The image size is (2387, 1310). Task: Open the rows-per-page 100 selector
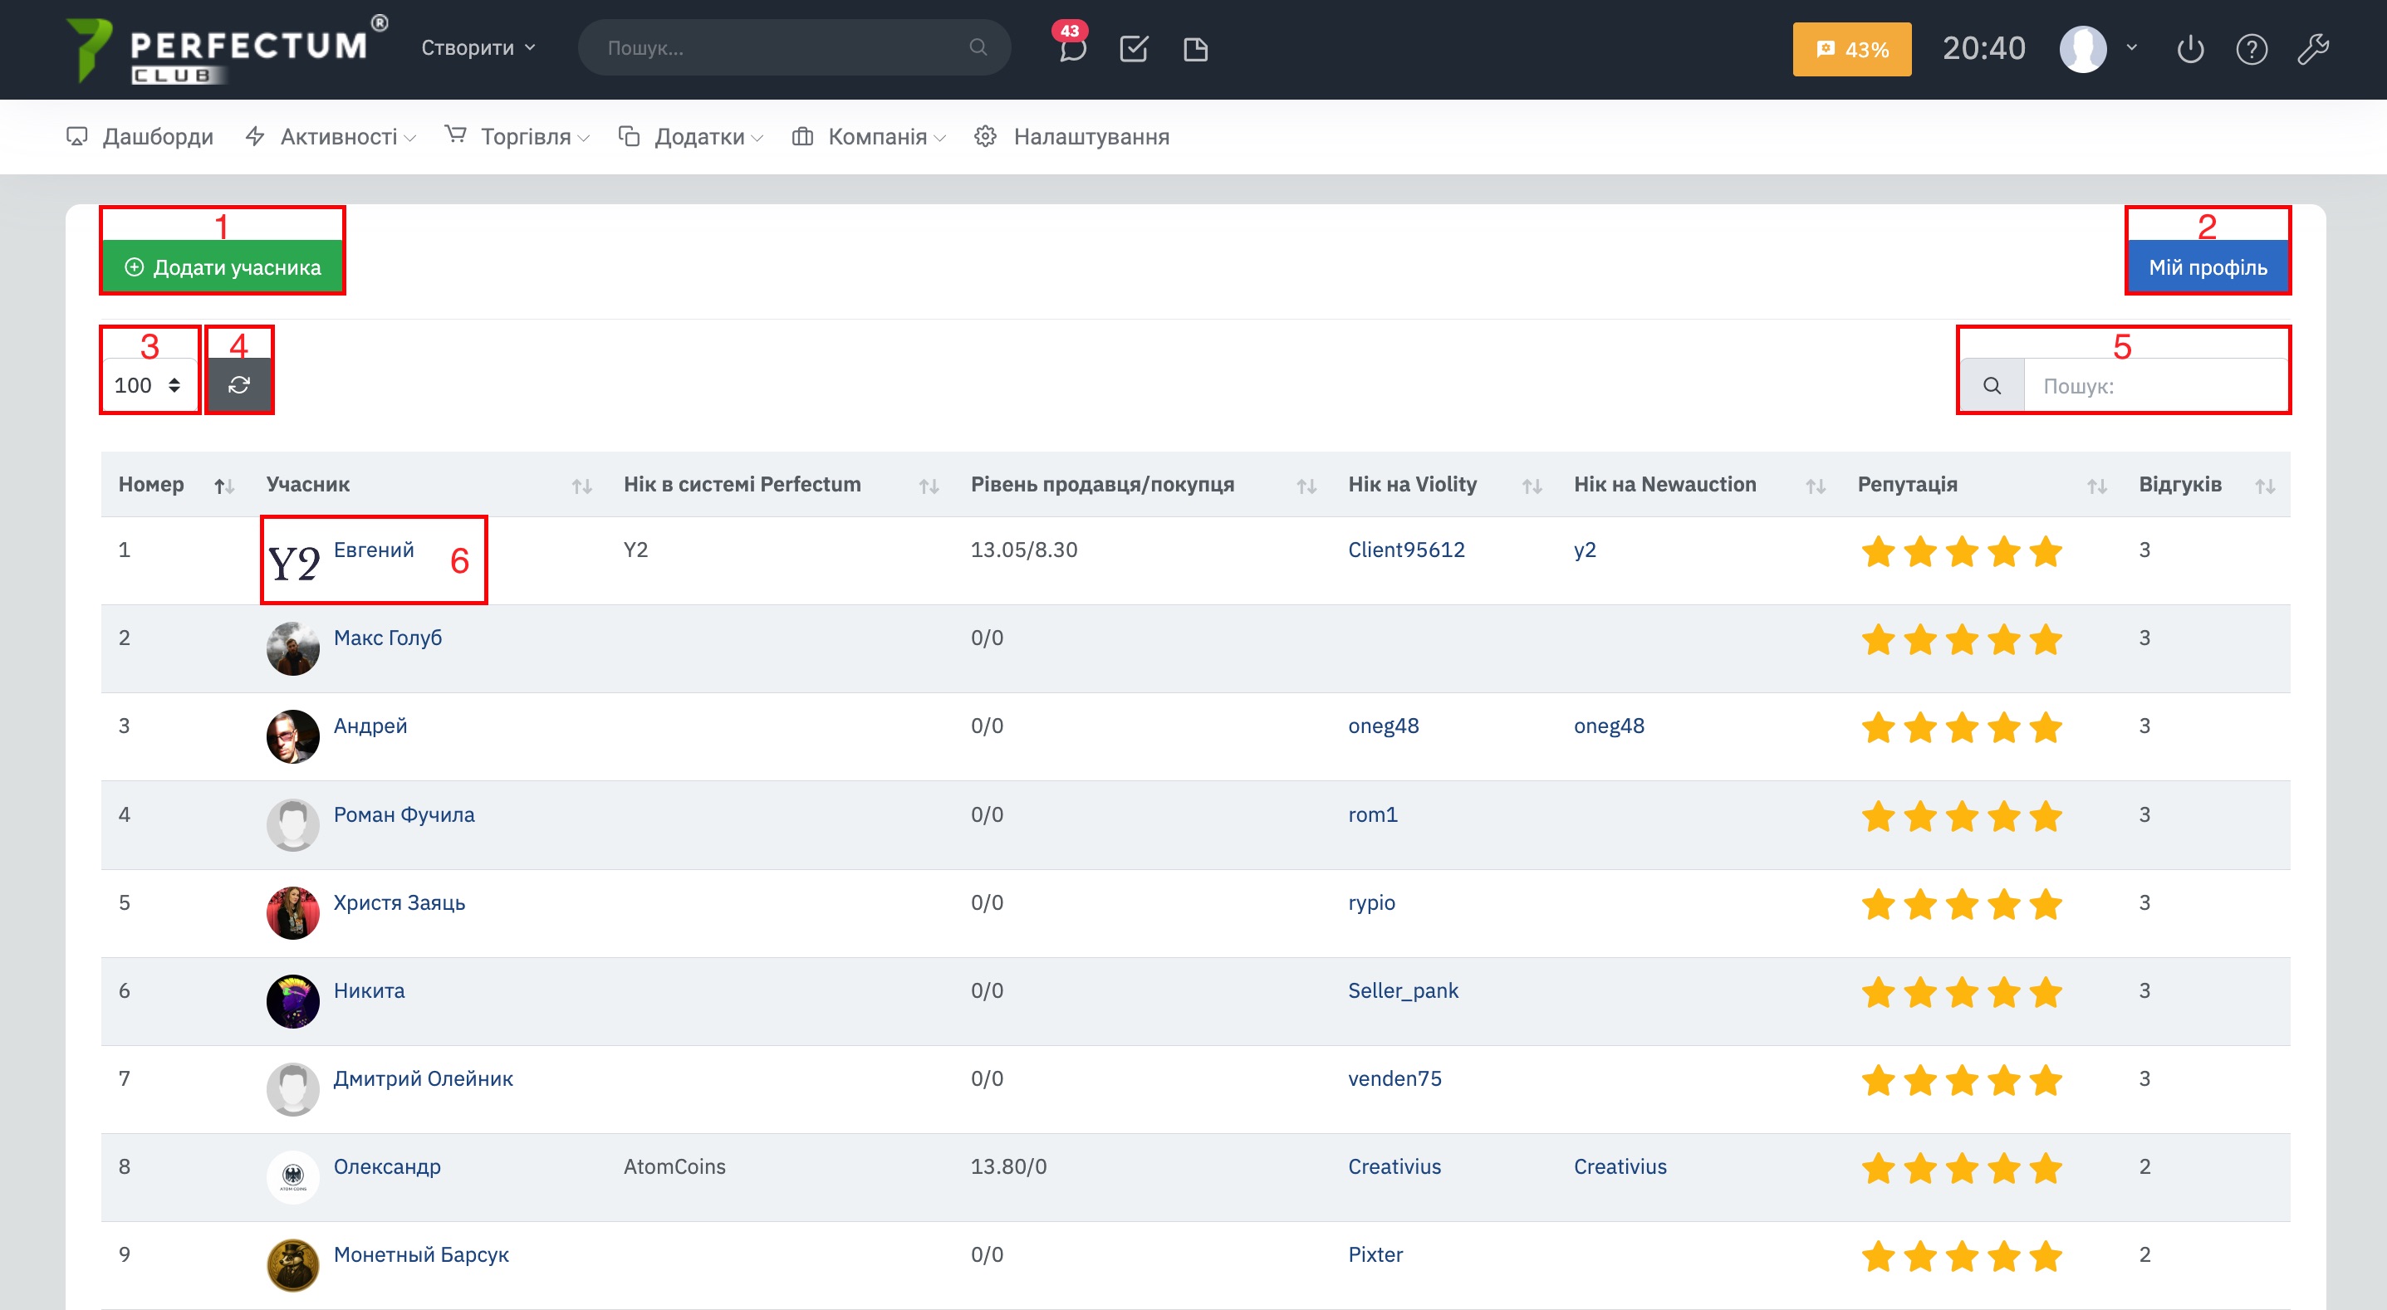pos(149,384)
